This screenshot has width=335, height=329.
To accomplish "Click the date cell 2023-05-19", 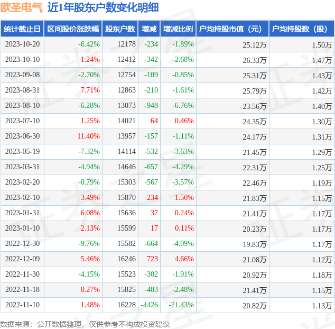I will click(x=22, y=151).
